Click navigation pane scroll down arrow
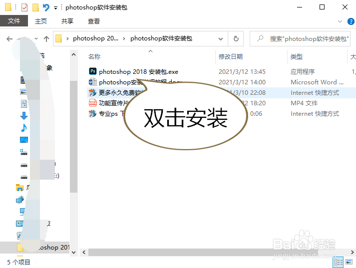 [x=73, y=252]
